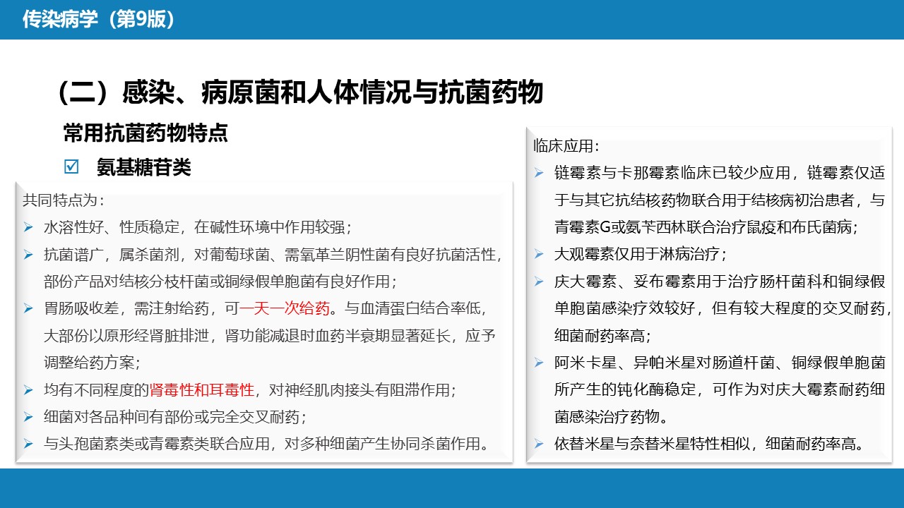Click the arrow bullet before 依替米星

pyautogui.click(x=539, y=444)
